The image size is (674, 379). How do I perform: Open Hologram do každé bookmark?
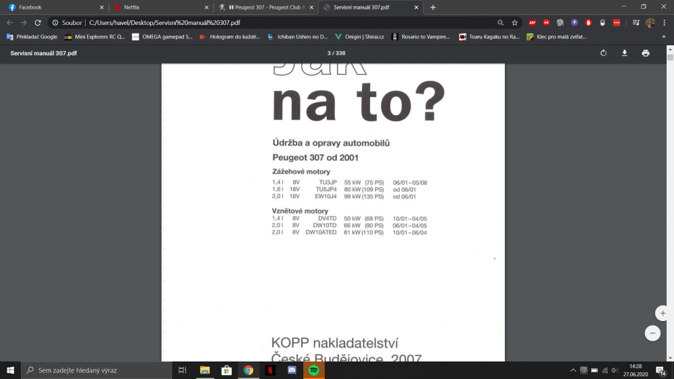[230, 37]
